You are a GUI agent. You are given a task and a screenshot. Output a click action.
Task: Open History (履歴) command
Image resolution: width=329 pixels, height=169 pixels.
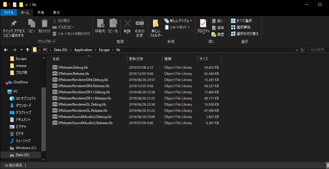coord(218,34)
